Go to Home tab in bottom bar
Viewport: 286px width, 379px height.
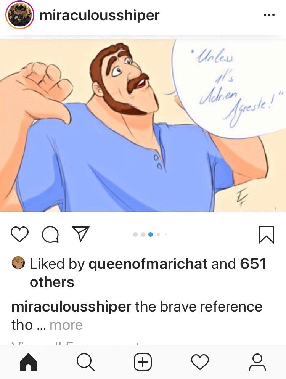28,362
